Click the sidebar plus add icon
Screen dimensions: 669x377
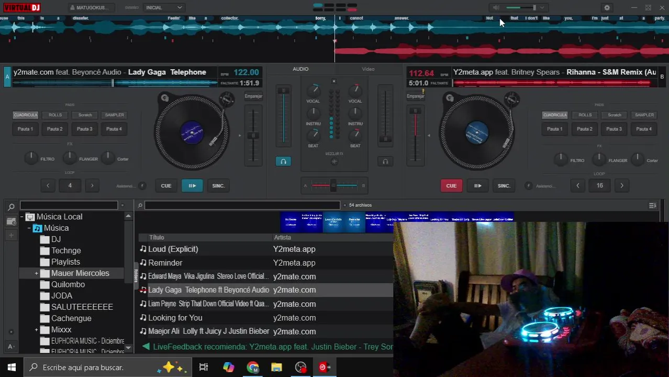tap(11, 236)
